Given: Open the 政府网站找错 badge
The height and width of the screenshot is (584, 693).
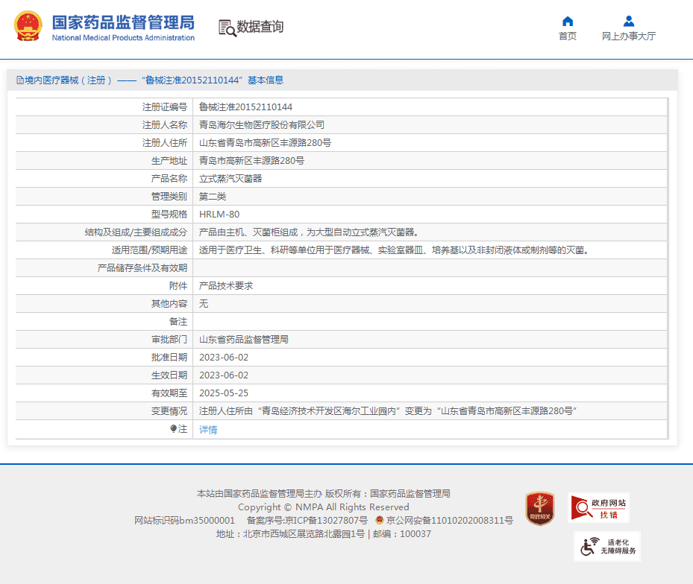Looking at the screenshot, I should click(598, 507).
